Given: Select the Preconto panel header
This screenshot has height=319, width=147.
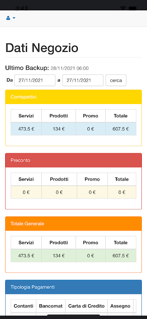Looking at the screenshot, I should pyautogui.click(x=73, y=160).
